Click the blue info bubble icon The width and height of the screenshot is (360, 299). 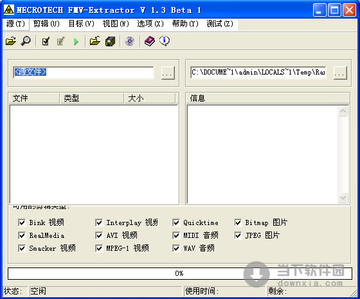coord(165,41)
